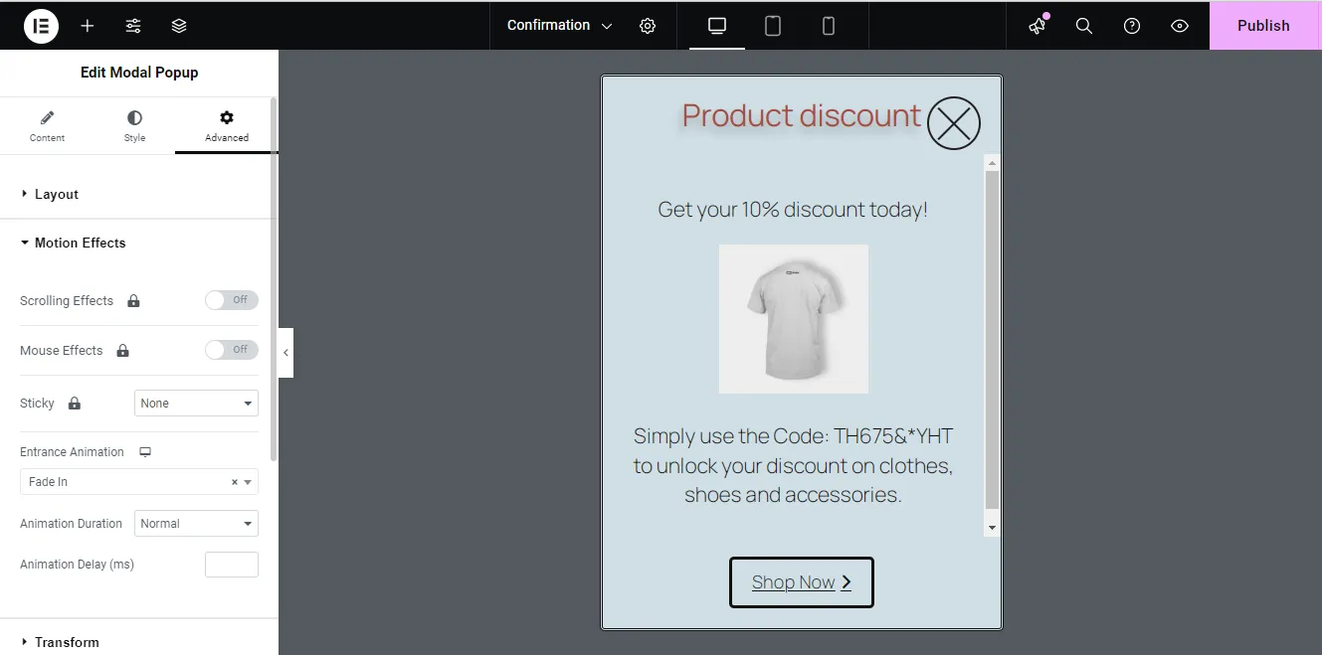Open the Structure layers icon

179,26
